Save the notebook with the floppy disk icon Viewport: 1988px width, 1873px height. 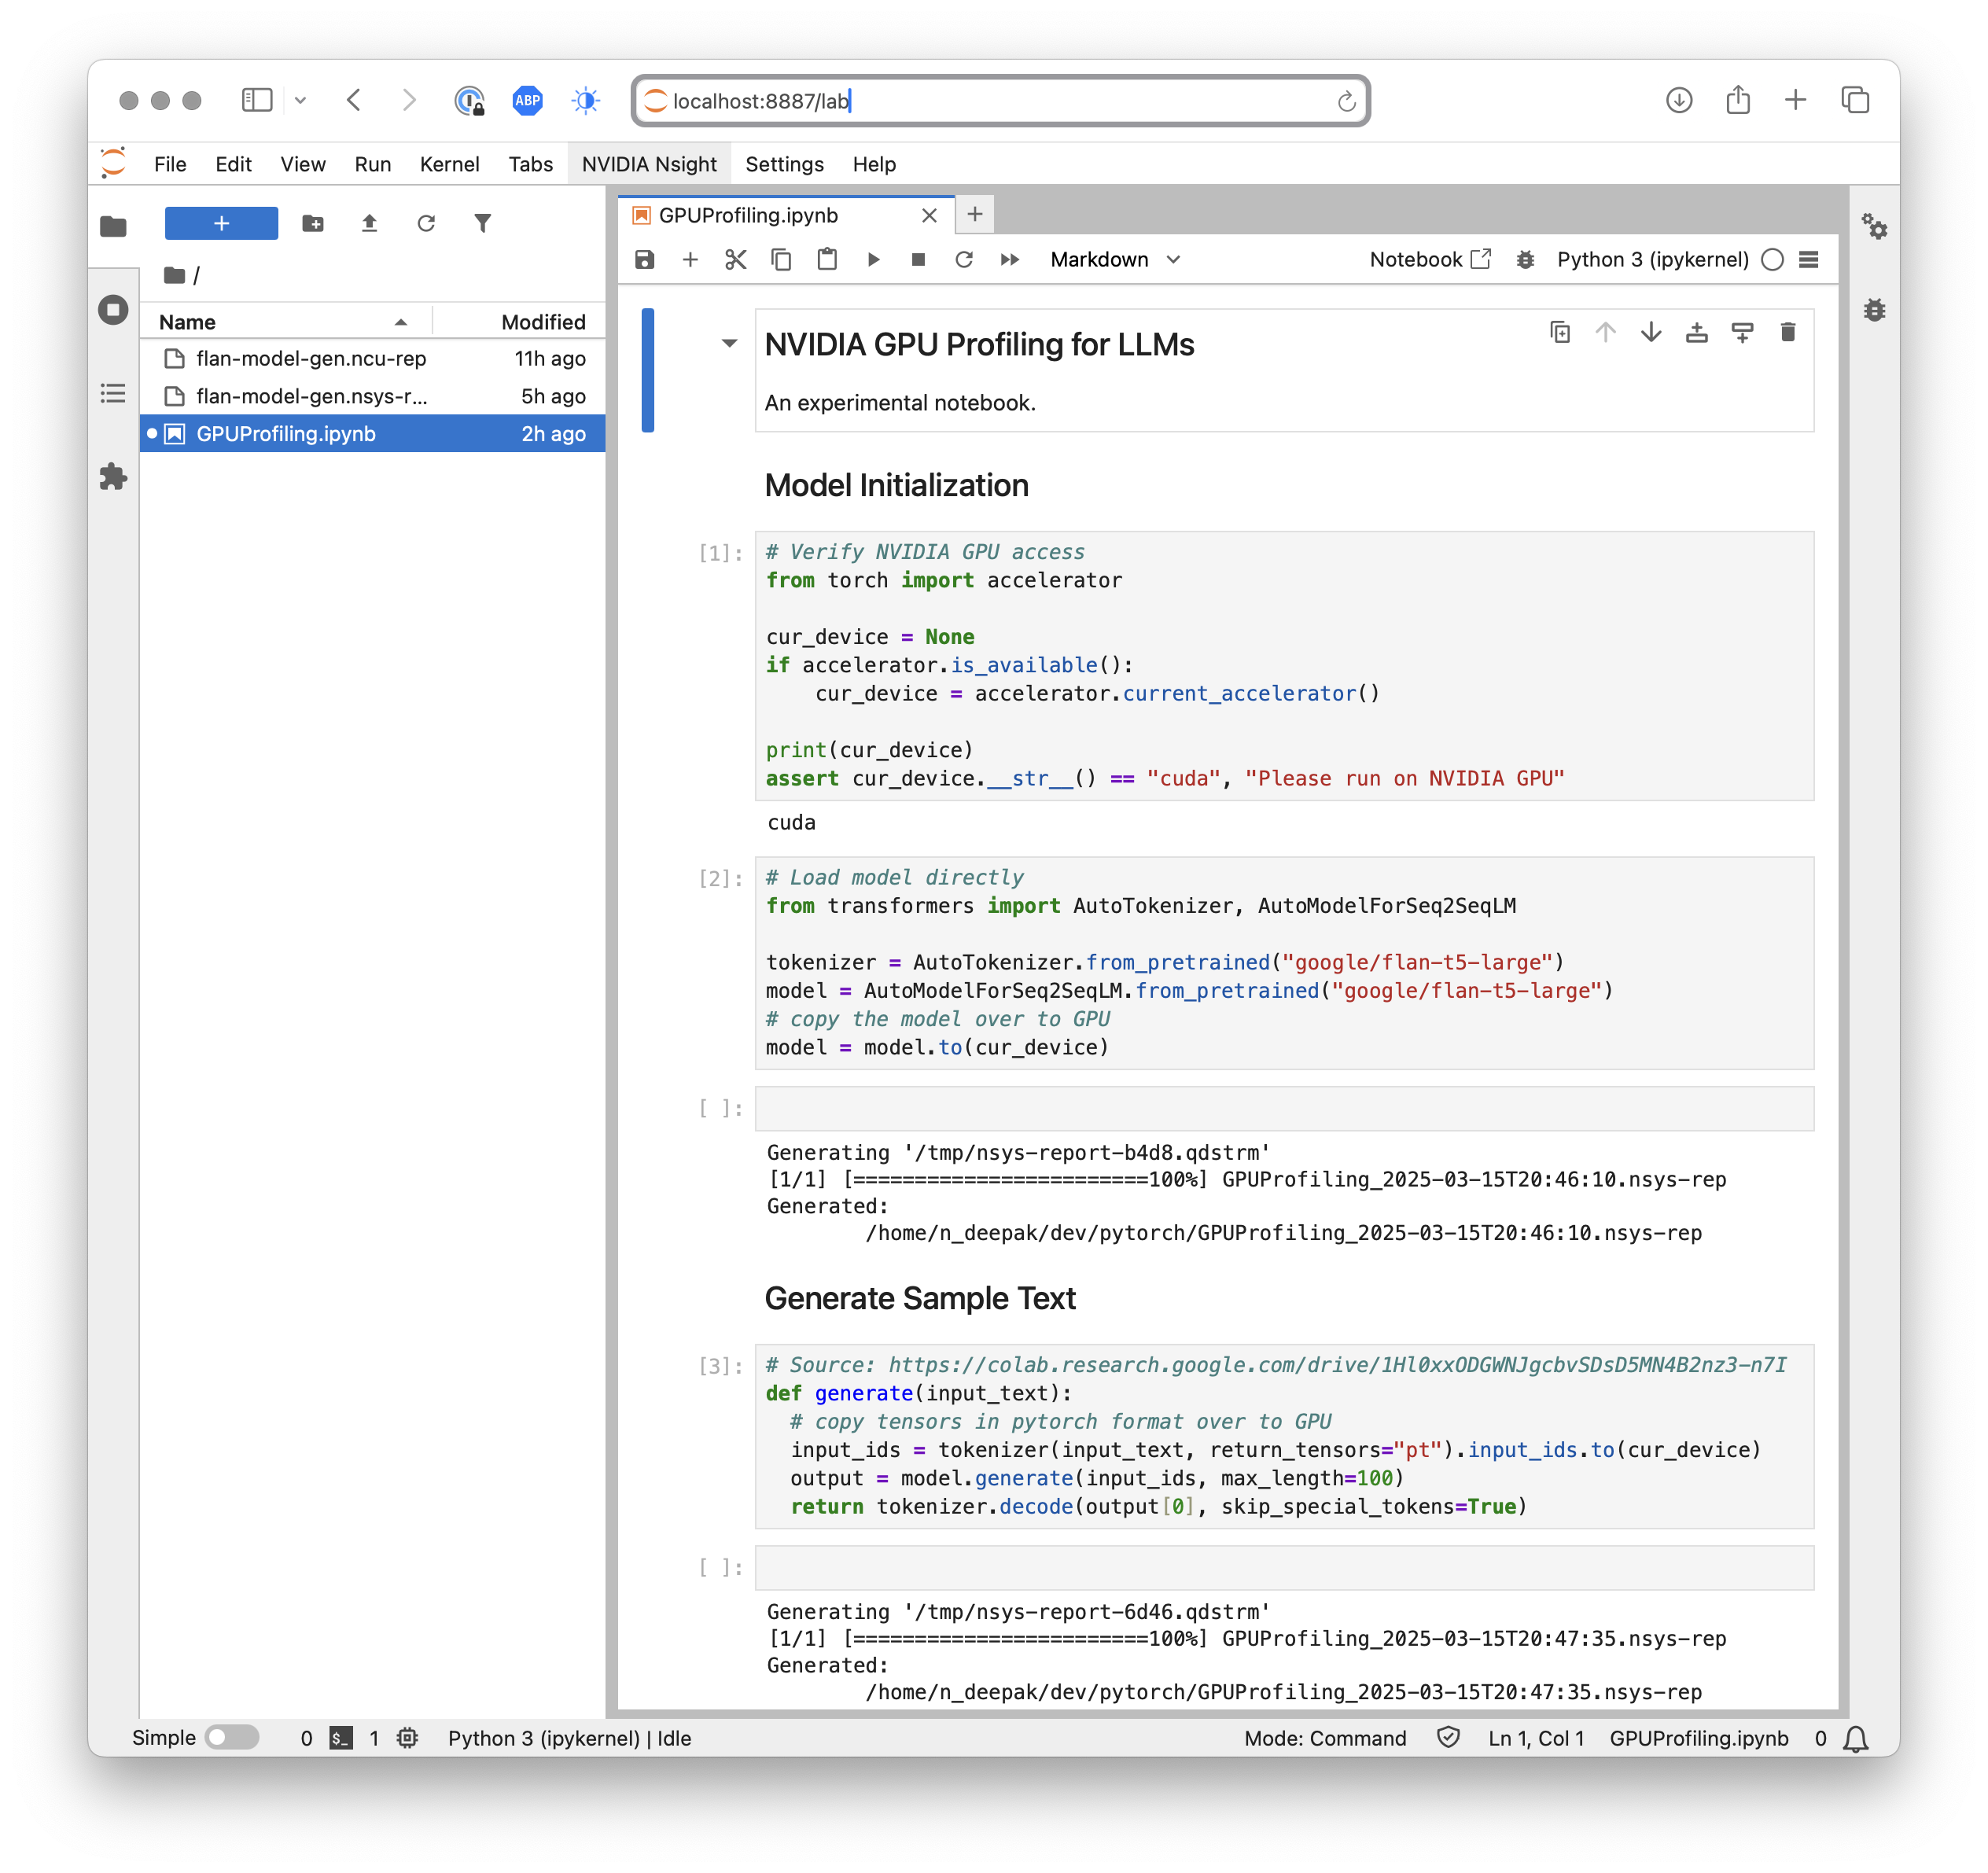coord(644,260)
